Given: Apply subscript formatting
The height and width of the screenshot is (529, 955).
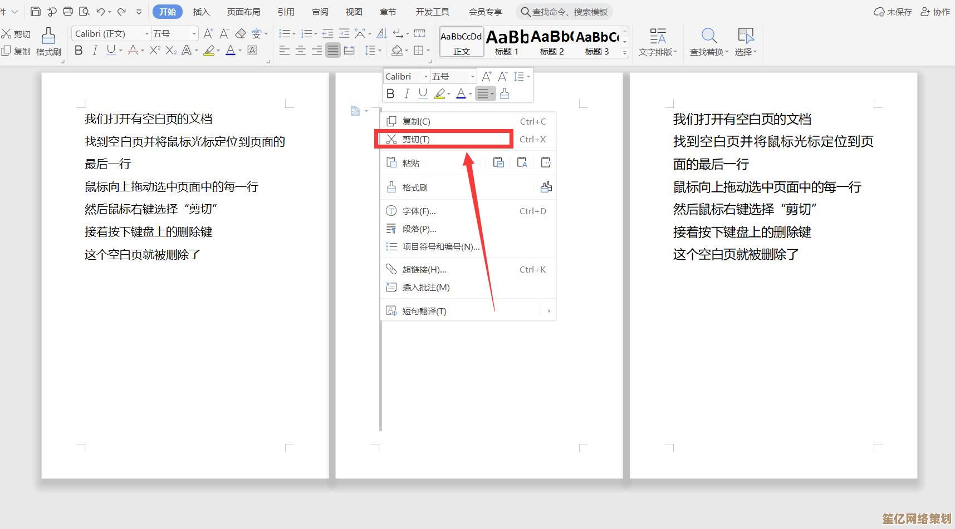Looking at the screenshot, I should [x=170, y=51].
